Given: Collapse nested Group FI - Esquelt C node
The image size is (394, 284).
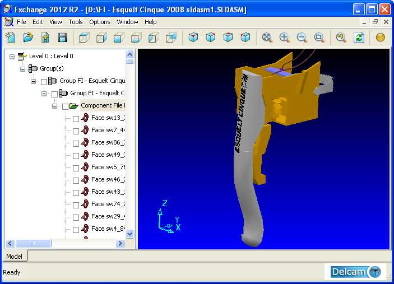Looking at the screenshot, I should tap(44, 94).
